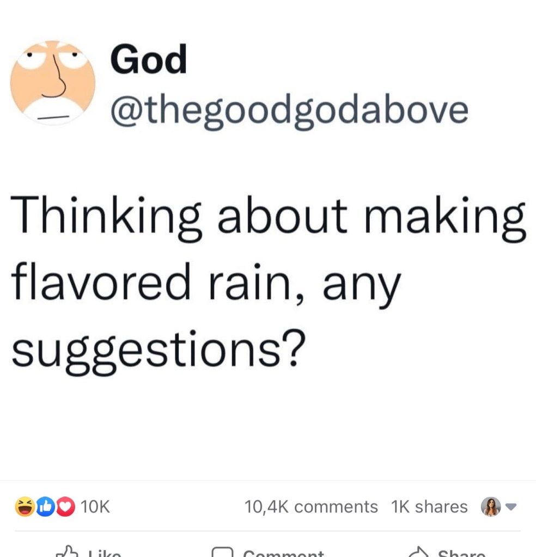Click the speech bubble Comment icon
This screenshot has width=536, height=557.
221,553
